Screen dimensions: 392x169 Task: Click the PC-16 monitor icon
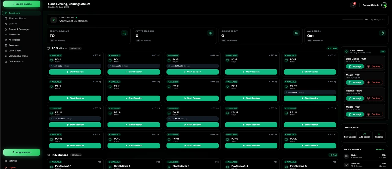coord(51,140)
